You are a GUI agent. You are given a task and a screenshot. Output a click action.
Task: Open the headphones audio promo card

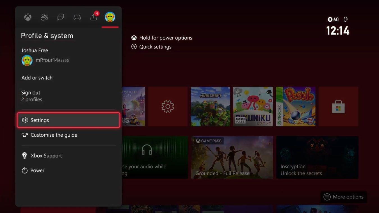click(155, 157)
